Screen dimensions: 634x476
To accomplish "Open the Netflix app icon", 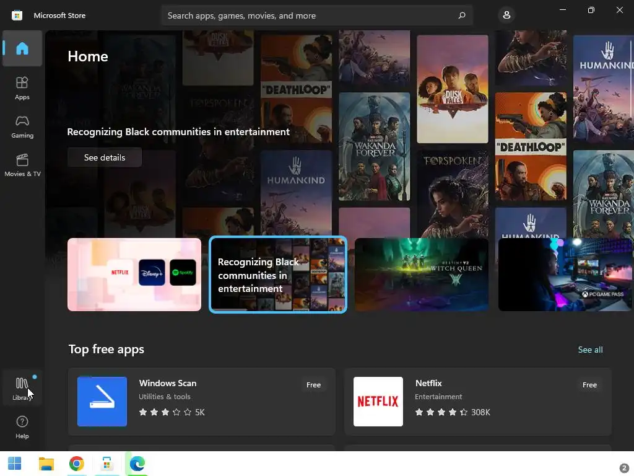I will tap(378, 402).
